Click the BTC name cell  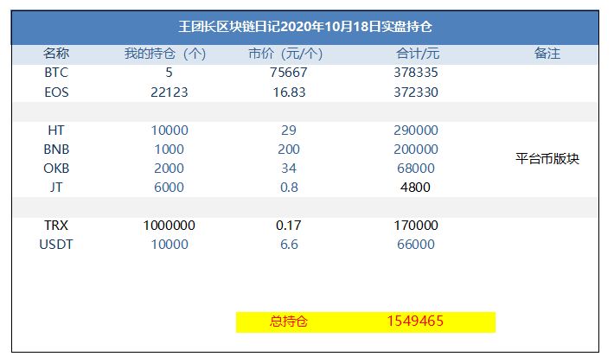coord(56,73)
